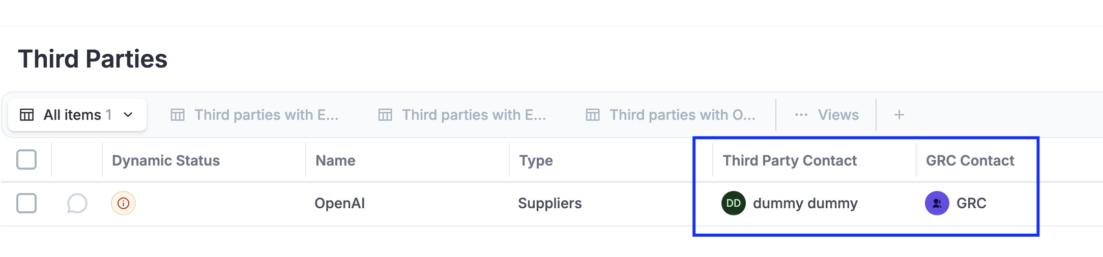The height and width of the screenshot is (257, 1103).
Task: Click the orange dynamic status info icon
Action: click(x=123, y=203)
